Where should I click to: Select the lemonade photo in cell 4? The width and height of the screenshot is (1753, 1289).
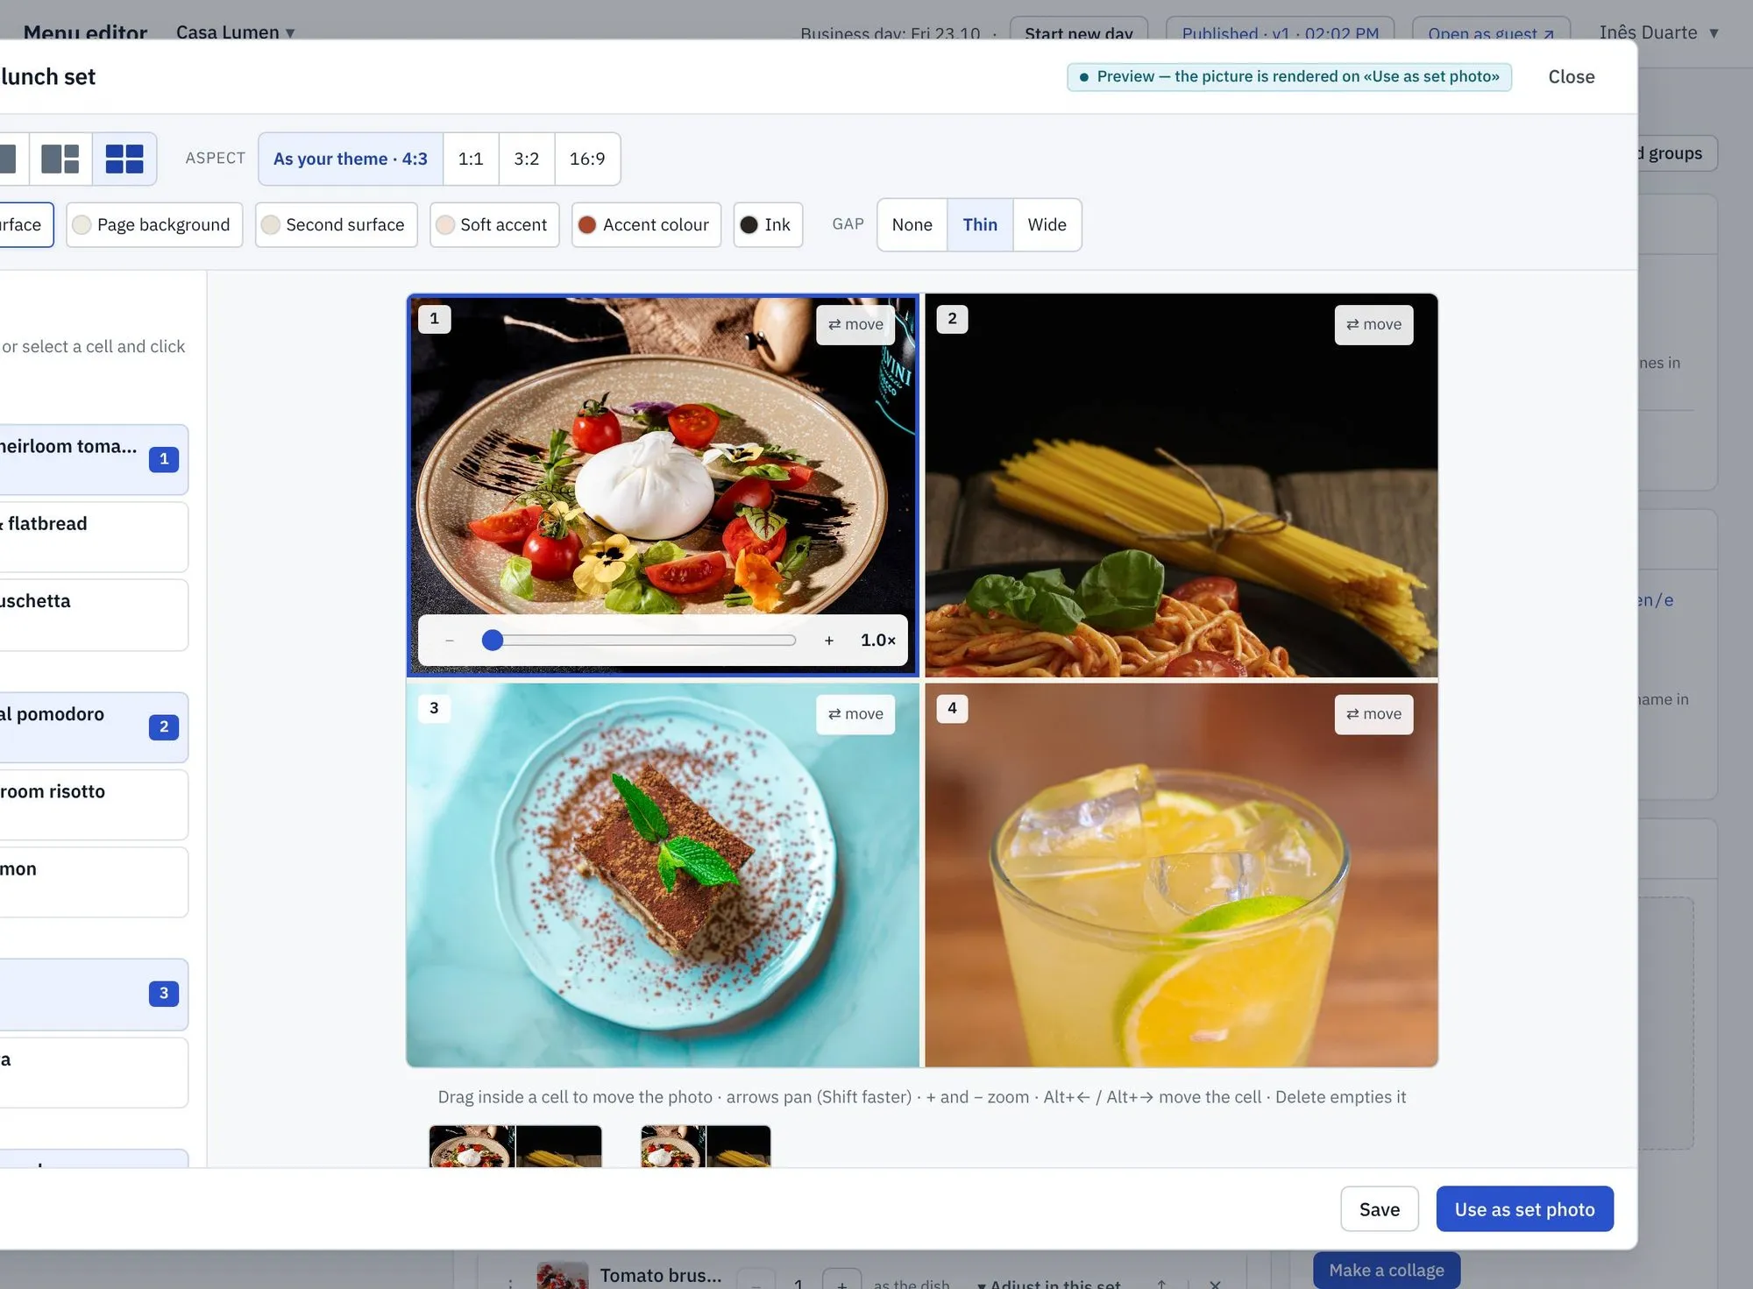point(1182,875)
